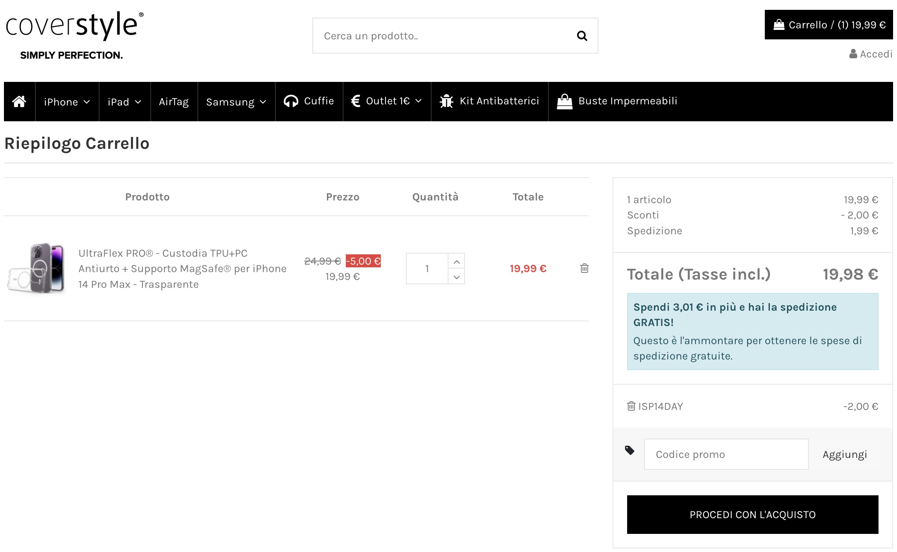
Task: Click the bug icon beside Kit Antibatterici
Action: [x=447, y=101]
